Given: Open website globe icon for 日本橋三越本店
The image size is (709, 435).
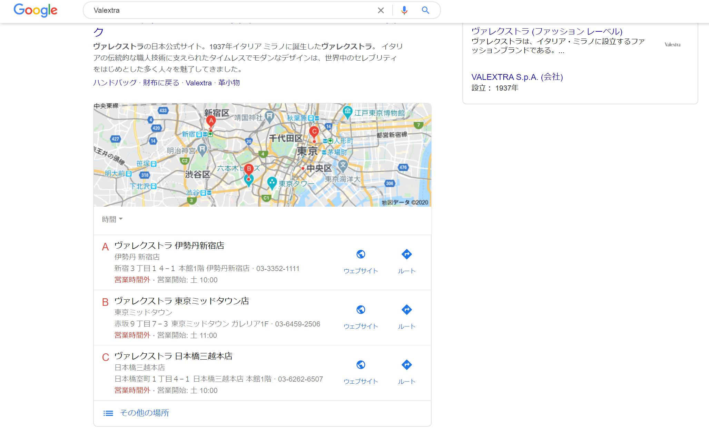Looking at the screenshot, I should pyautogui.click(x=361, y=365).
